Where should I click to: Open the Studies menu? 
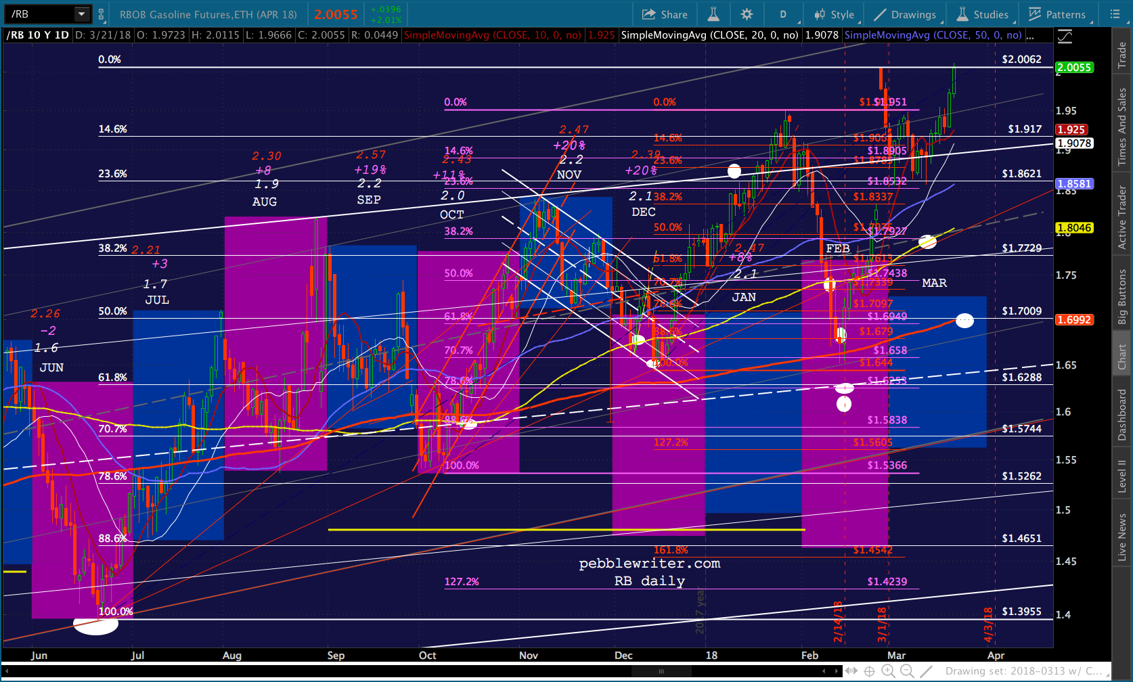click(x=982, y=14)
